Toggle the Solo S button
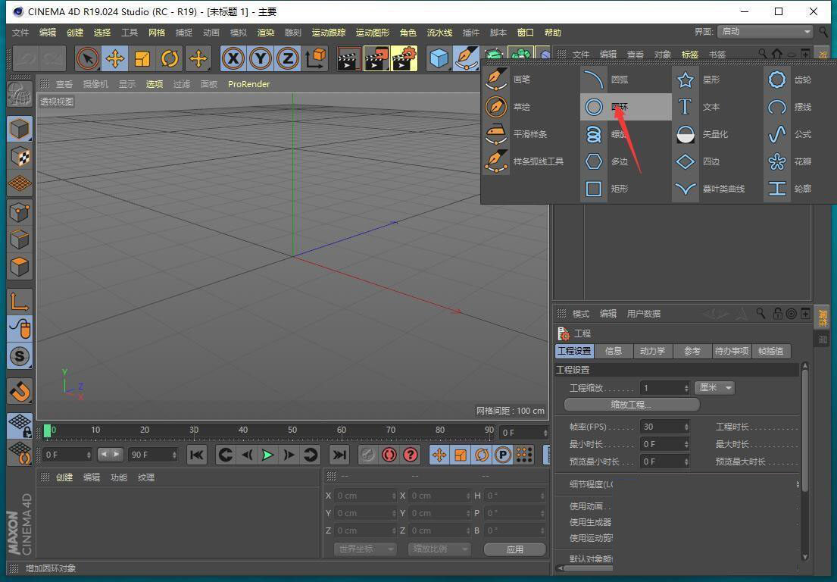The width and height of the screenshot is (837, 582). pyautogui.click(x=20, y=356)
